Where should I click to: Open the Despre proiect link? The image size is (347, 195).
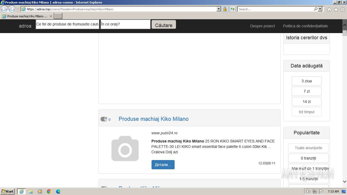262,26
